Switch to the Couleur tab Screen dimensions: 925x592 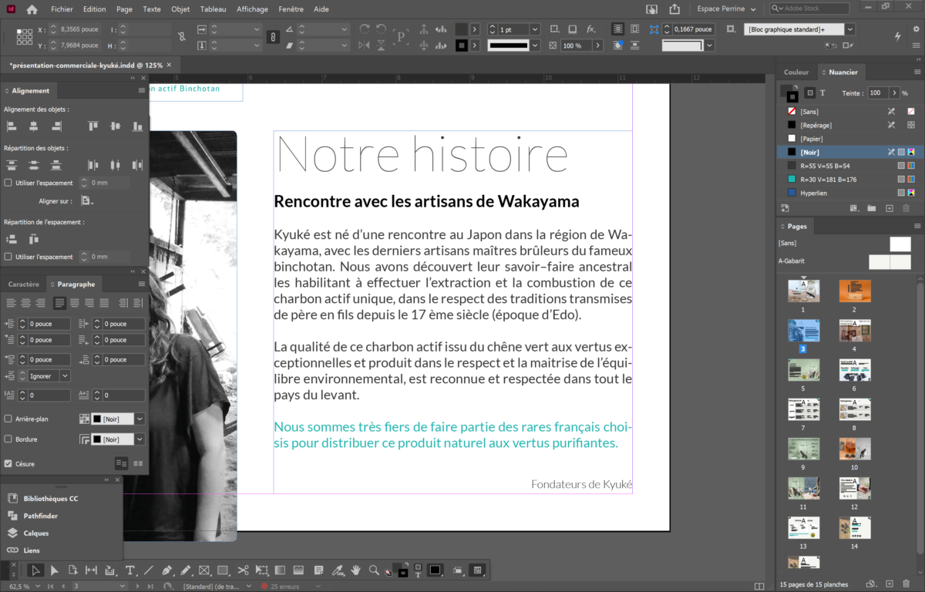click(796, 72)
